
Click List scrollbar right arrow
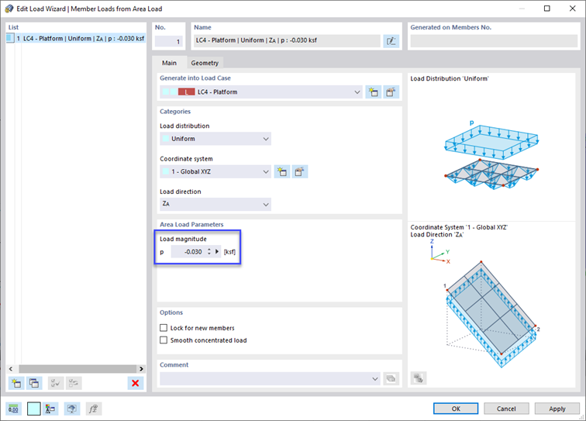[141, 369]
